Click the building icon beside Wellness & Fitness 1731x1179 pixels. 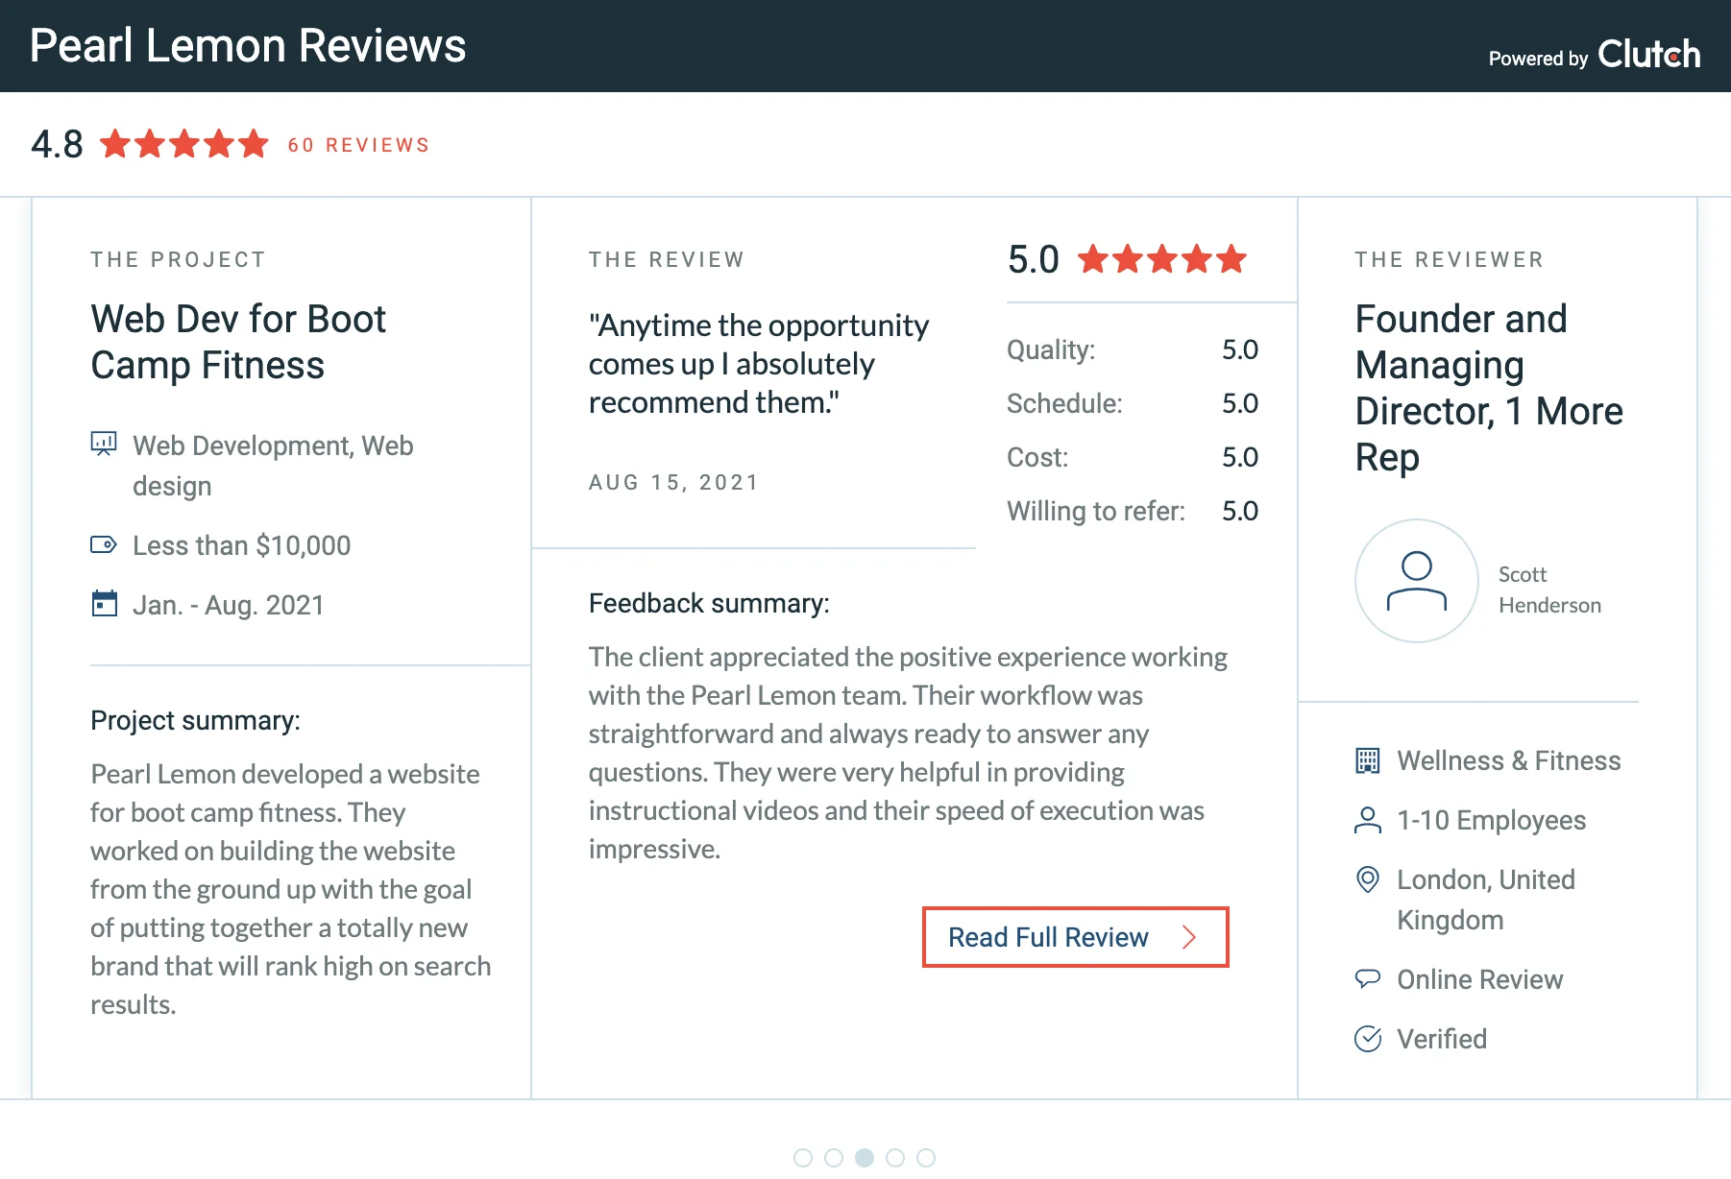[1367, 760]
